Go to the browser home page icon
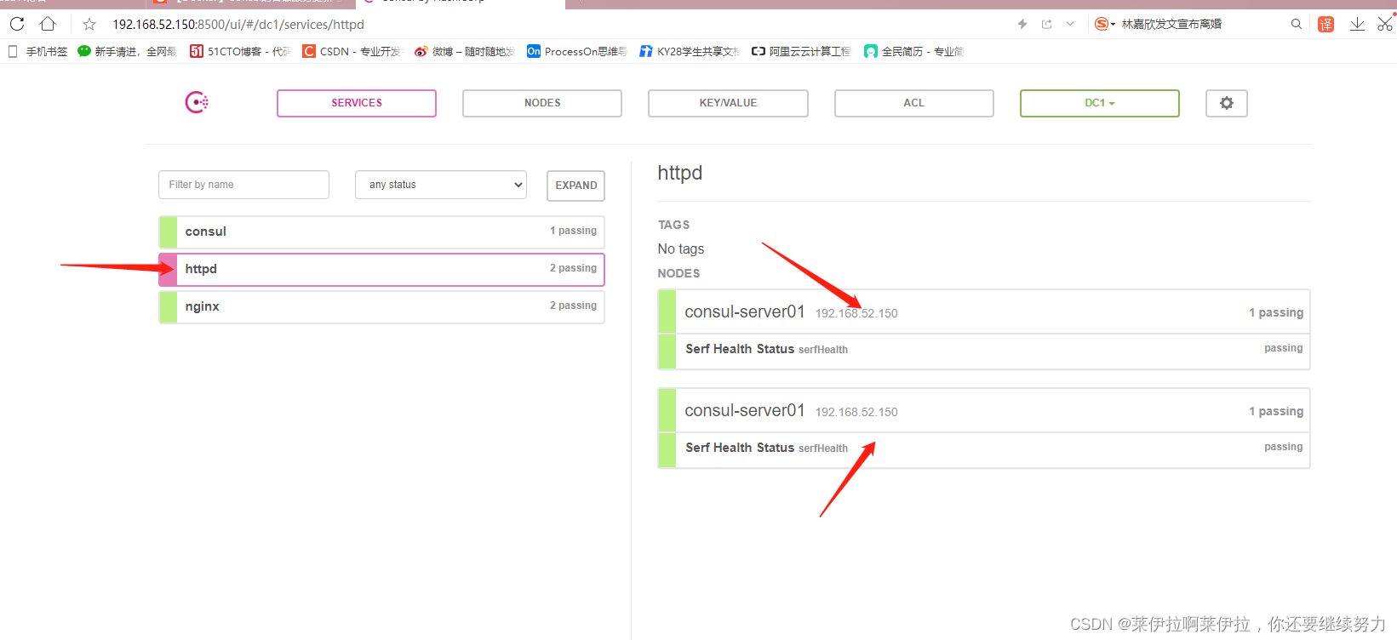 tap(48, 24)
